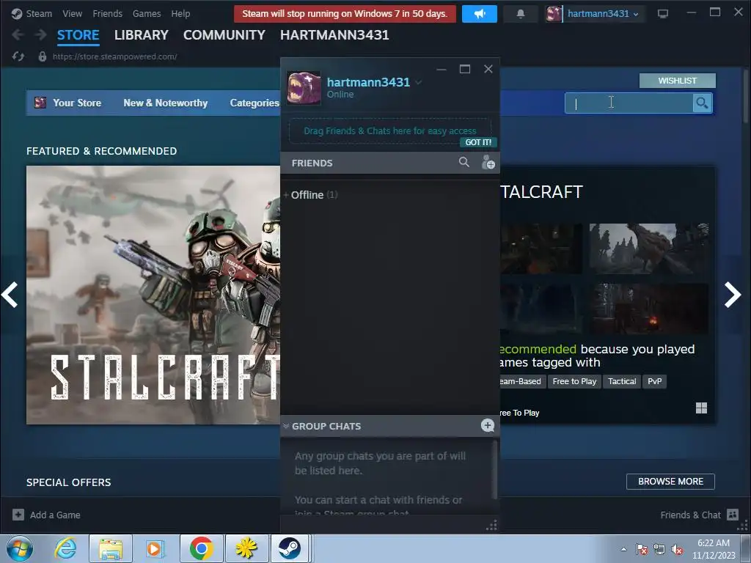Create a group chat with plus icon
Viewport: 751px width, 563px height.
(x=488, y=425)
